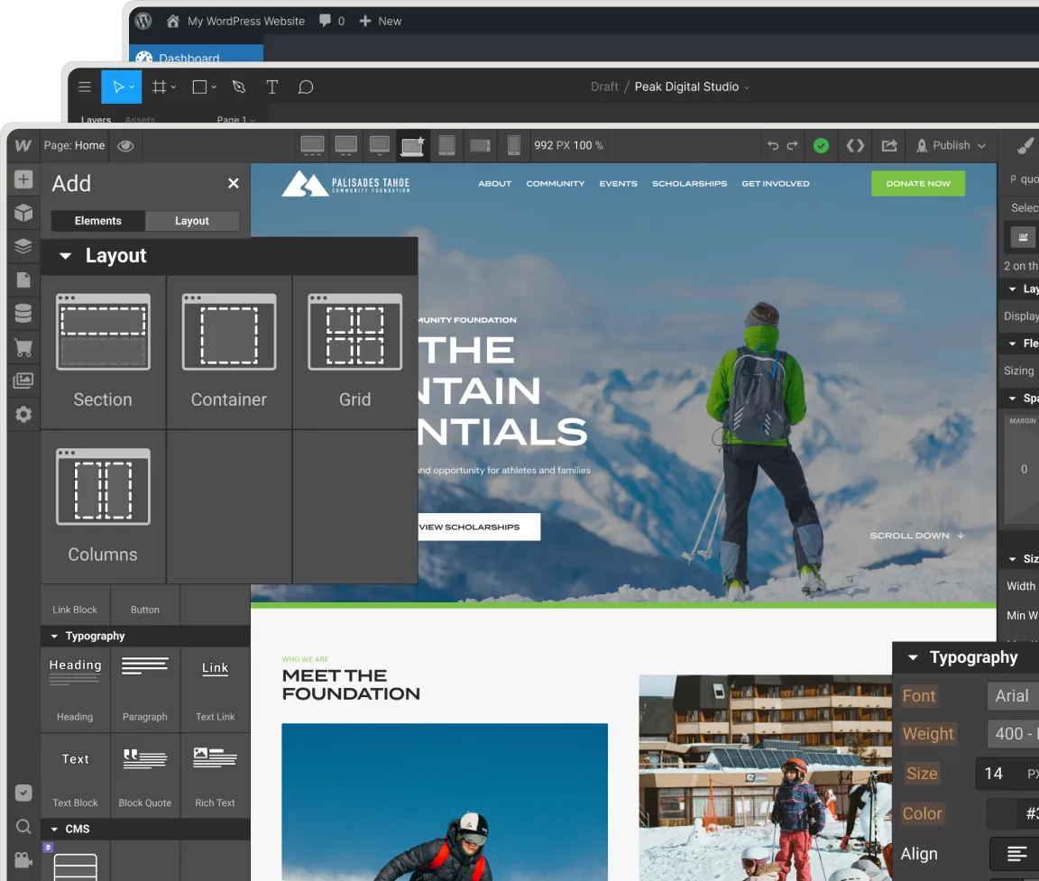Toggle page preview eye icon

(x=126, y=146)
